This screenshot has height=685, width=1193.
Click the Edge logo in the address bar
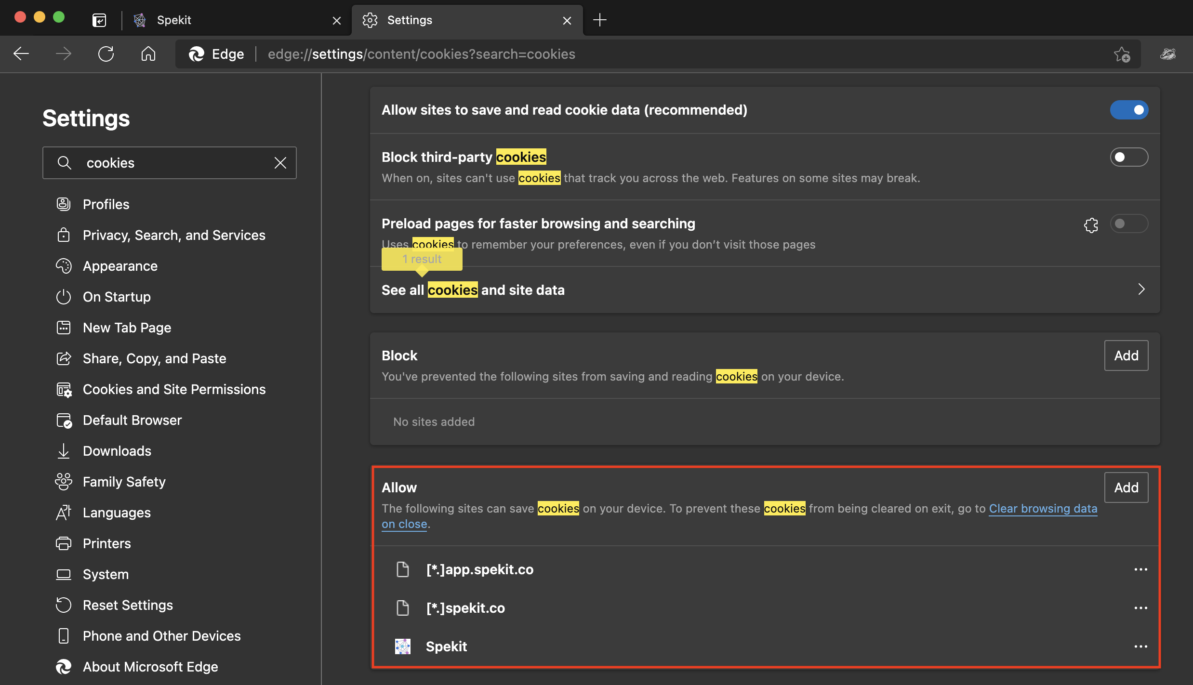coord(196,54)
